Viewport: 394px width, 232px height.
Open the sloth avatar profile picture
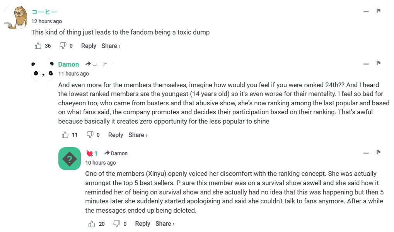pyautogui.click(x=15, y=17)
